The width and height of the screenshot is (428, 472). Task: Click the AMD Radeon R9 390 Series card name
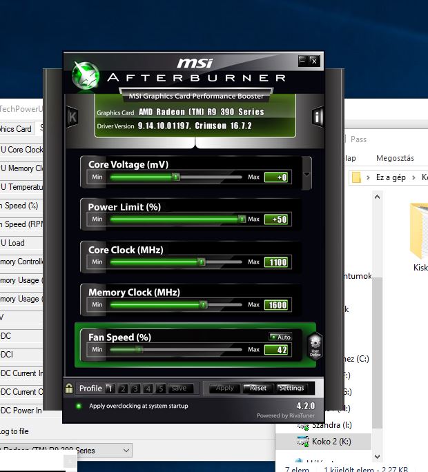point(201,112)
